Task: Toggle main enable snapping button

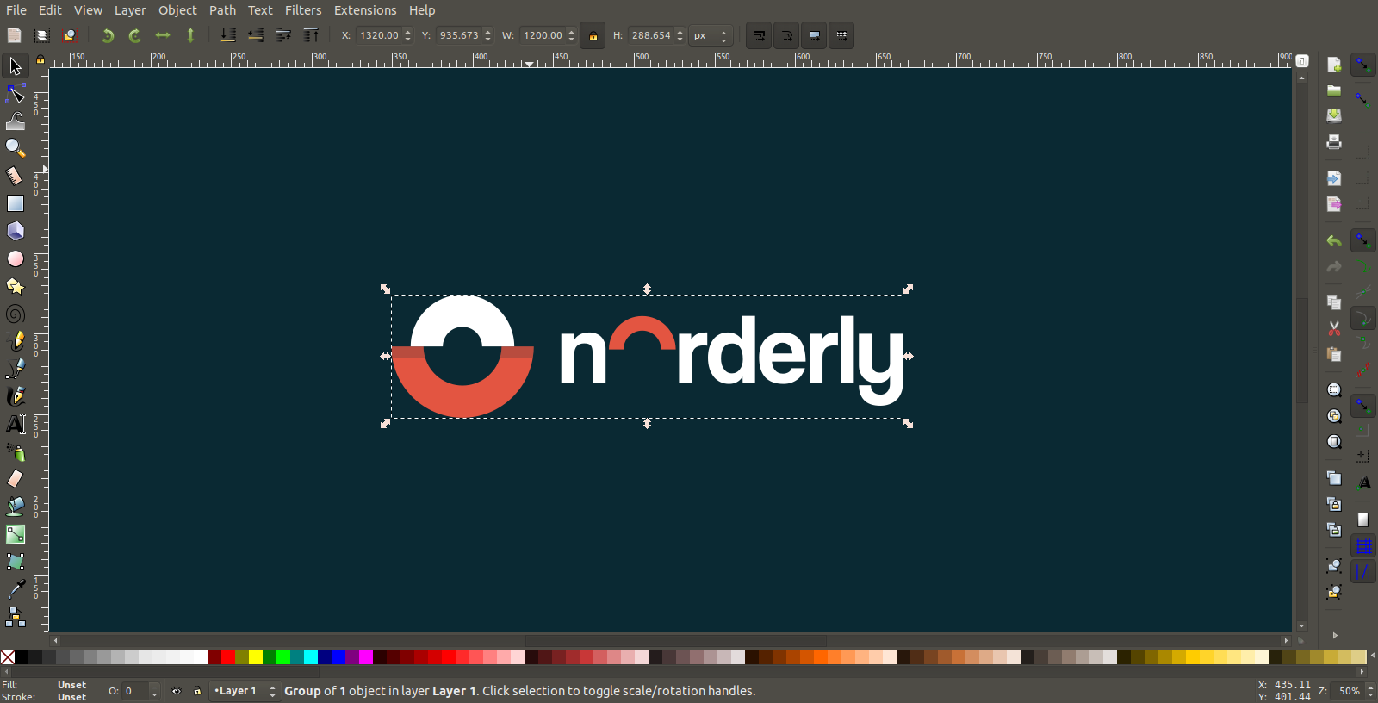Action: [1363, 64]
